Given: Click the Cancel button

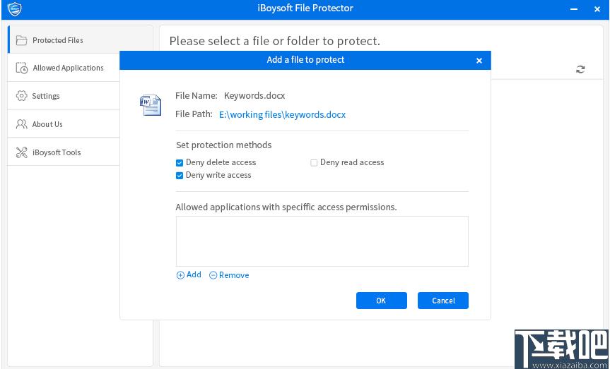Looking at the screenshot, I should click(443, 301).
